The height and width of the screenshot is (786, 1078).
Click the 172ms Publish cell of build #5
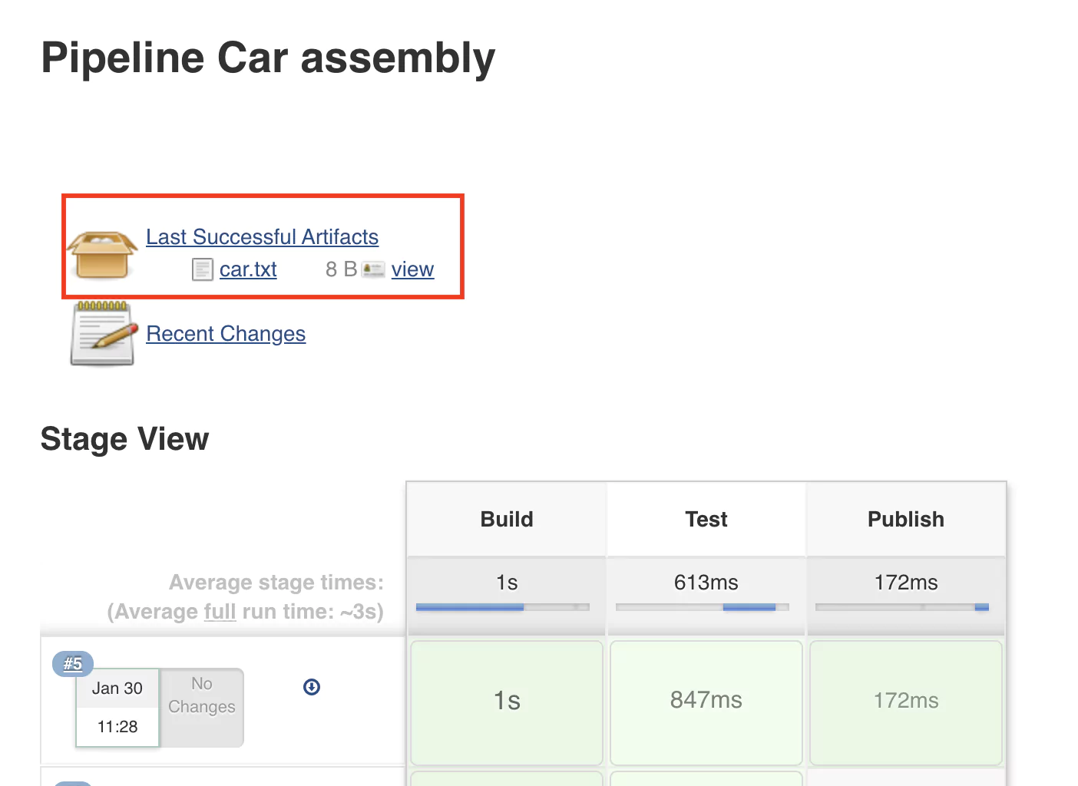click(x=906, y=702)
